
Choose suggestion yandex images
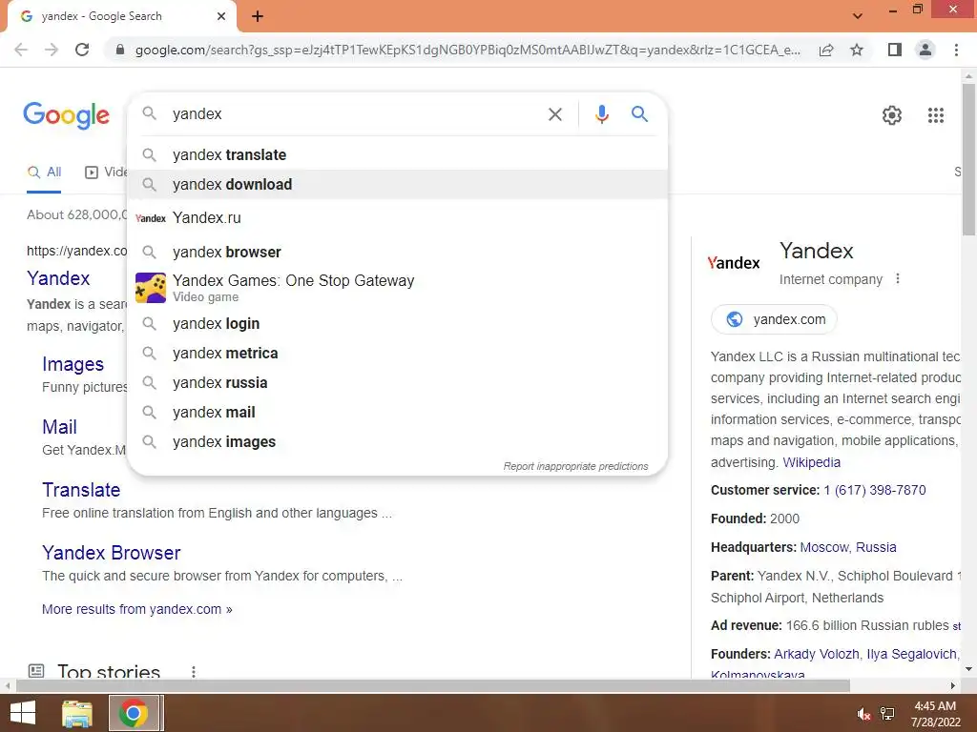pyautogui.click(x=397, y=442)
